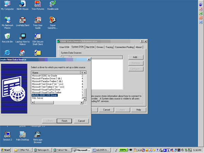Select Microsoft Paradox Driver (*.db) entry
The image size is (204, 153).
pyautogui.click(x=47, y=79)
